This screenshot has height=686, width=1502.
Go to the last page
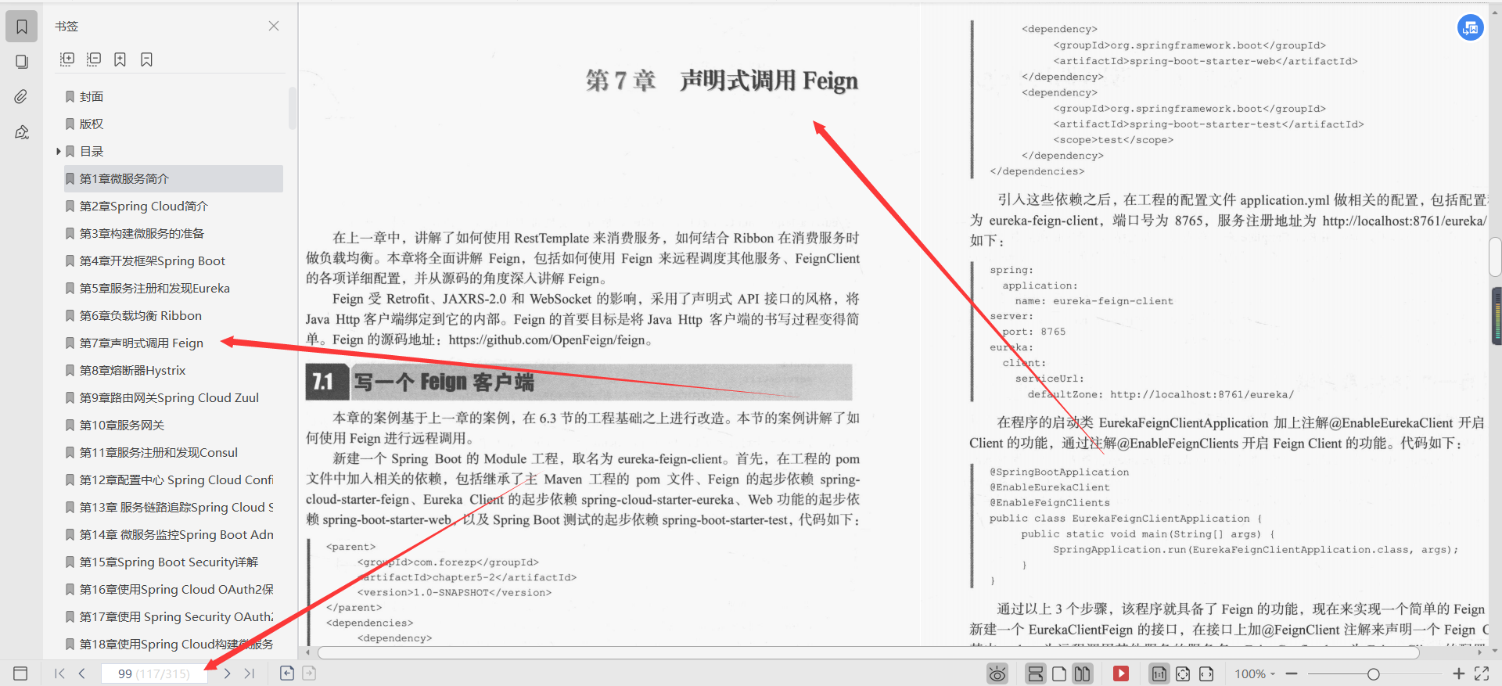[x=250, y=673]
